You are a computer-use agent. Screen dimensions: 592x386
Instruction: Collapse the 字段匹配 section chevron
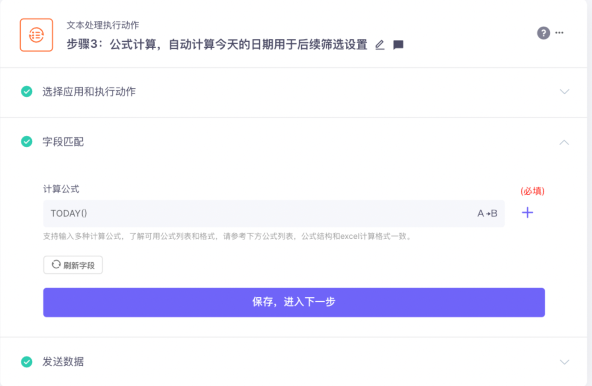(564, 142)
